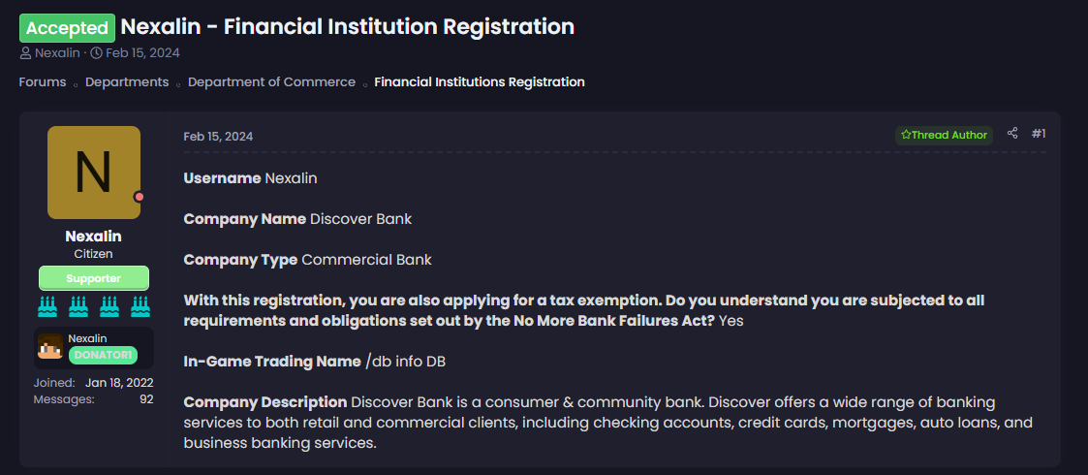
Task: Click the red status dot on avatar
Action: tap(139, 197)
